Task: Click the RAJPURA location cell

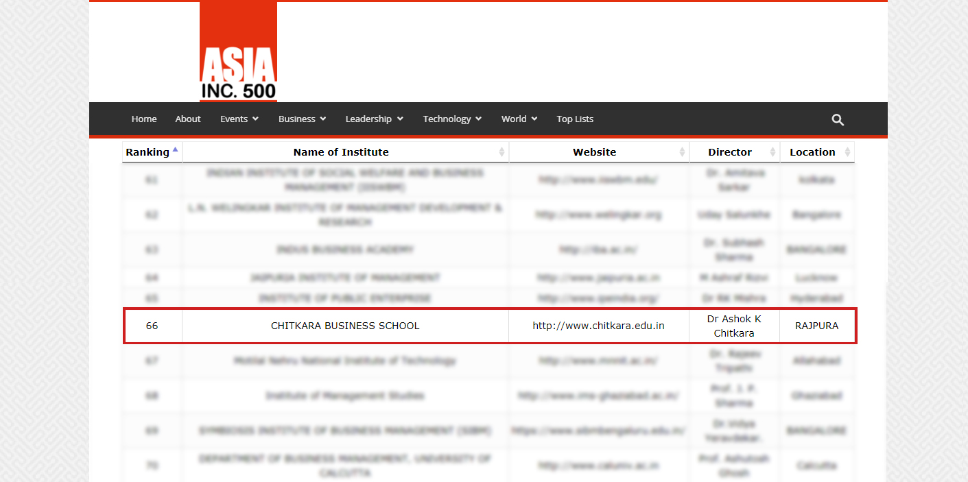Action: pos(816,326)
